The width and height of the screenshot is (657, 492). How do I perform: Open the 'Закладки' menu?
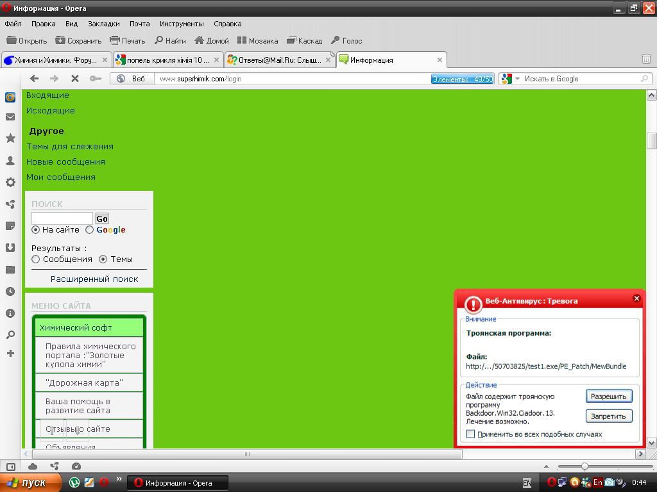tap(103, 24)
